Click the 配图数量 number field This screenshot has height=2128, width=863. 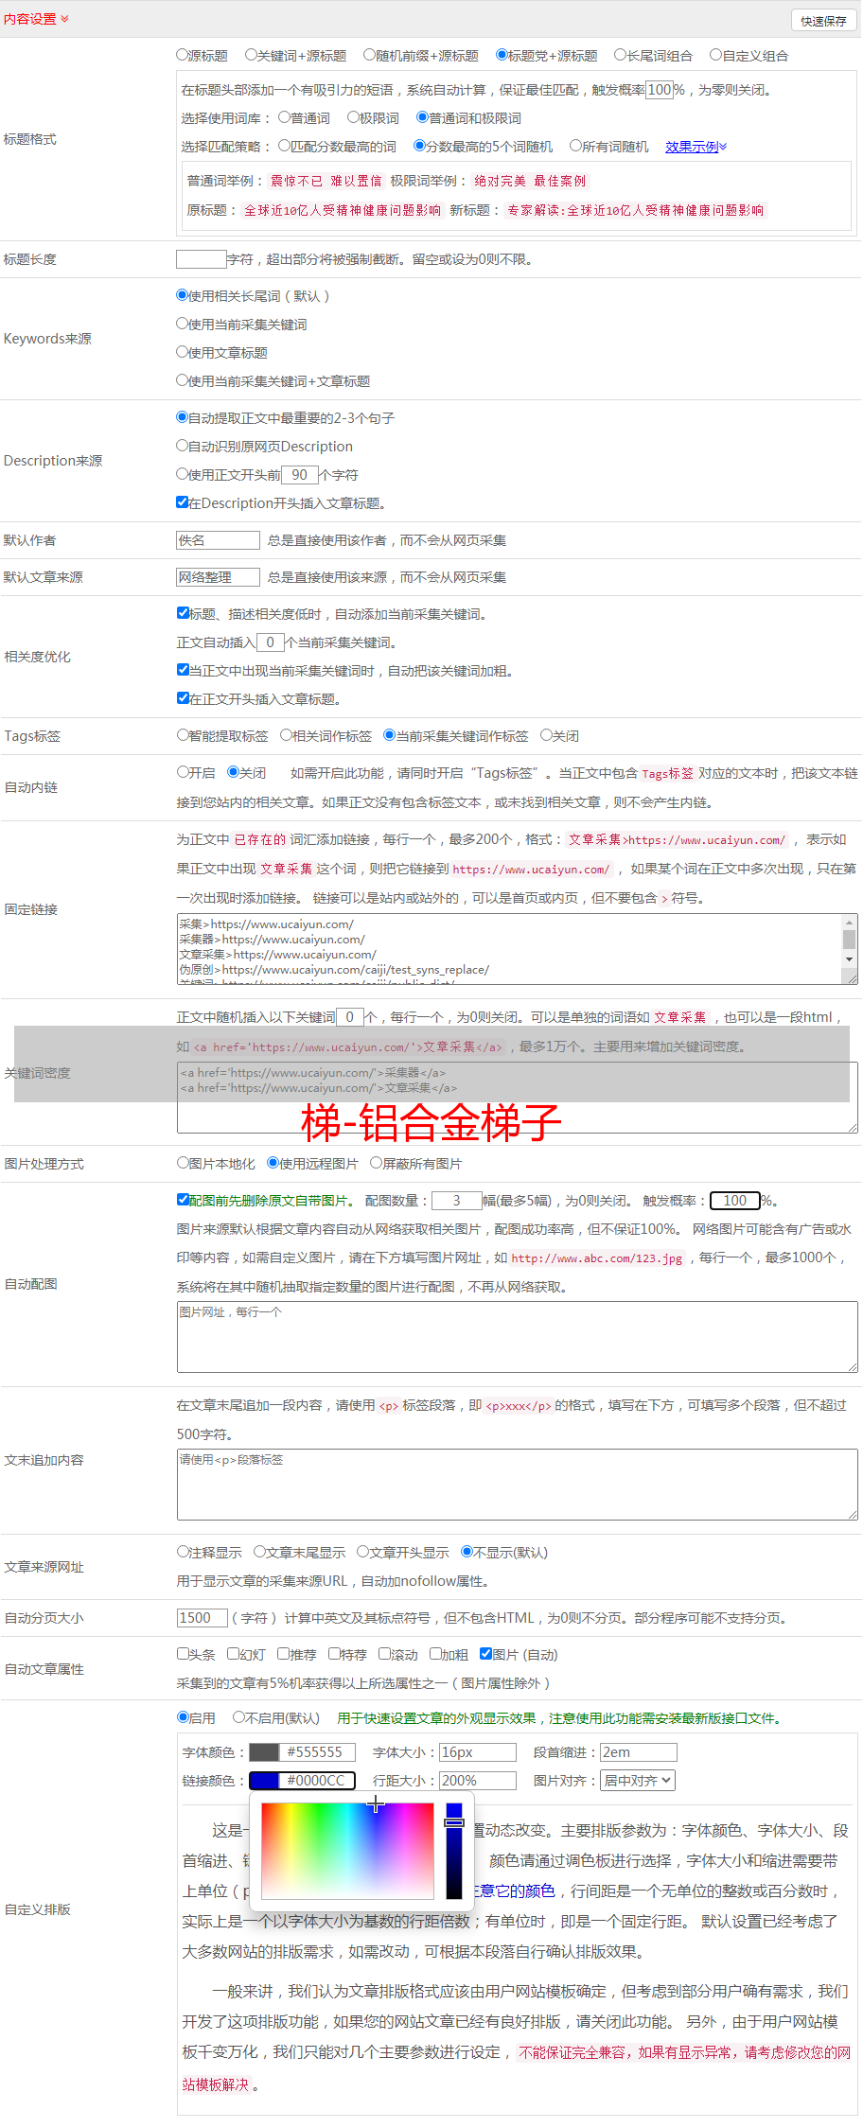[x=456, y=1201]
